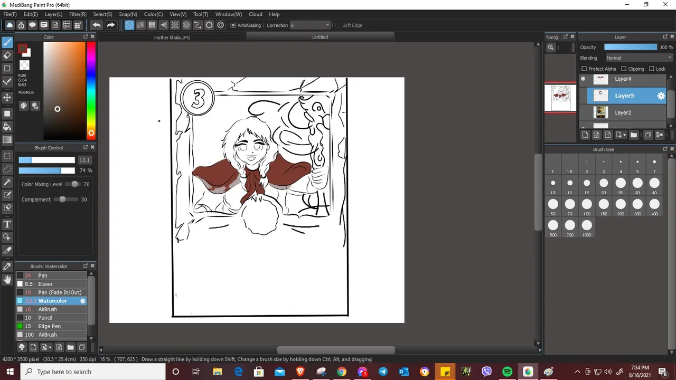Enable radial snap

[175, 25]
